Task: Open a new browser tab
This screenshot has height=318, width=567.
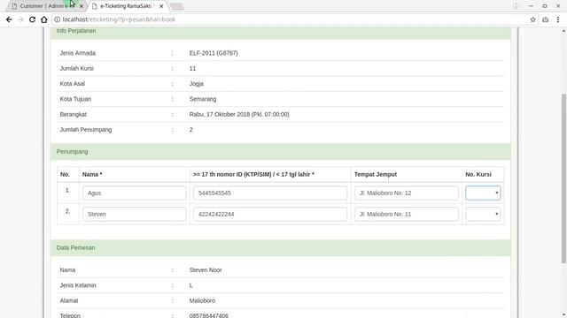Action: pyautogui.click(x=177, y=6)
